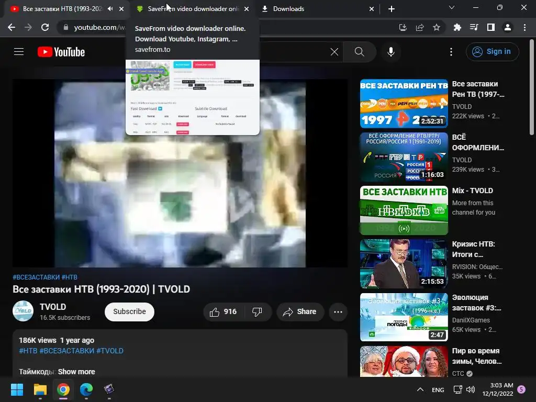Open Mix - TVOLD title text
This screenshot has height=402, width=536.
pyautogui.click(x=473, y=191)
